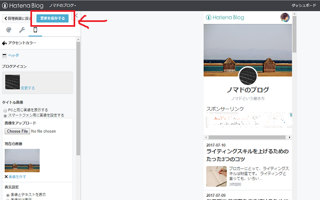The width and height of the screenshot is (320, 200).
Task: Click the paint bucket accent color icon
Action: (x=4, y=43)
